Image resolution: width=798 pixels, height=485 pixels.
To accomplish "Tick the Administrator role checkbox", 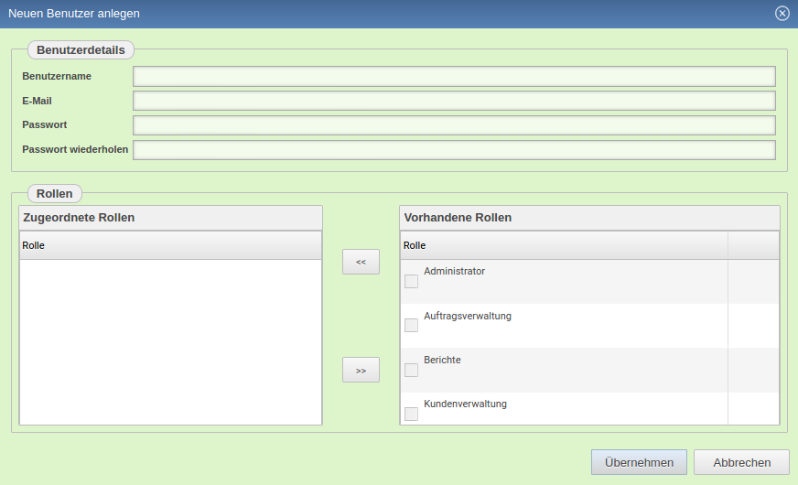I will pyautogui.click(x=412, y=281).
